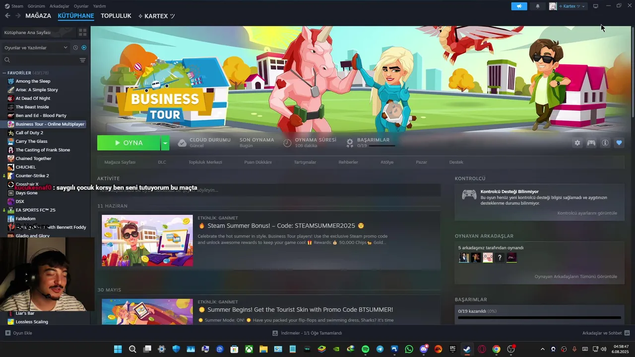Open the KARTEX profile section

[156, 16]
